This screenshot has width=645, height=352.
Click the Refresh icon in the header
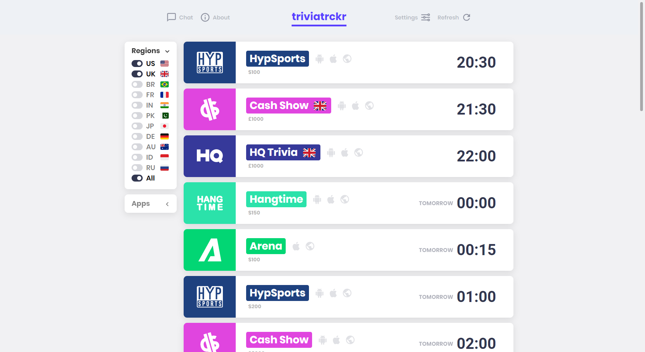pyautogui.click(x=467, y=17)
